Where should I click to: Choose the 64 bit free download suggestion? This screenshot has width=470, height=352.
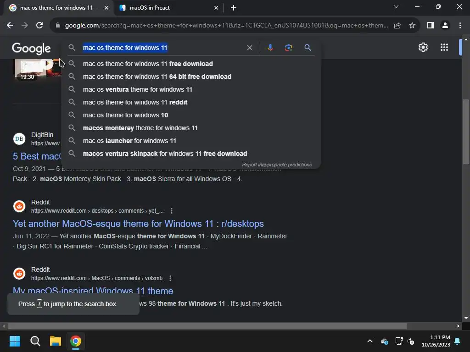tap(191, 77)
